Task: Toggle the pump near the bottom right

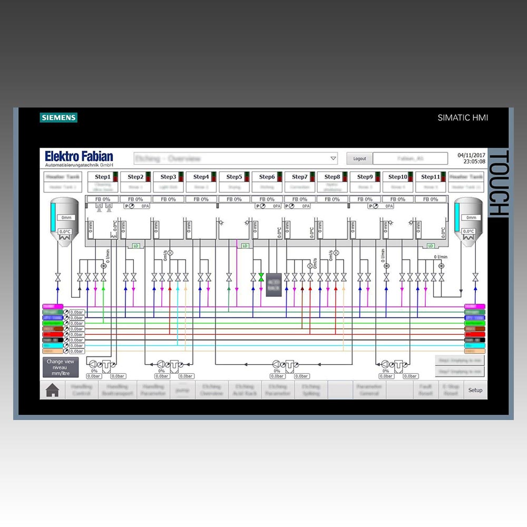Action: [386, 364]
